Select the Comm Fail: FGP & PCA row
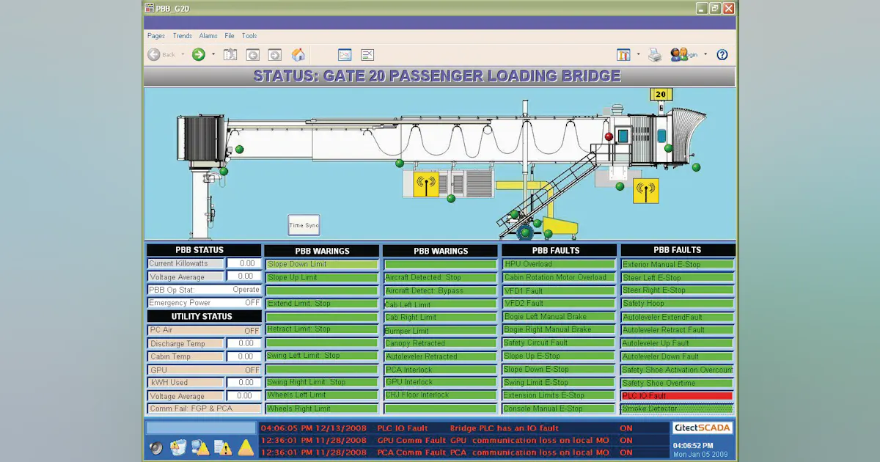The width and height of the screenshot is (880, 462). [205, 408]
